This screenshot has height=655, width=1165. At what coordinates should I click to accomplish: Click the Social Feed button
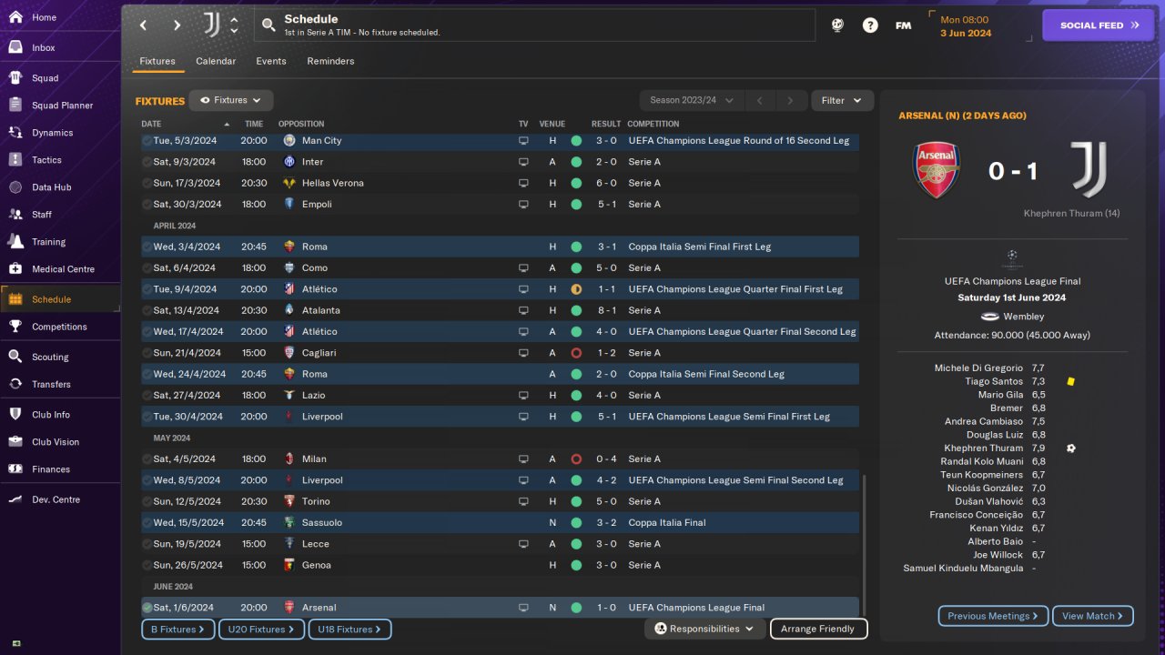(x=1099, y=25)
